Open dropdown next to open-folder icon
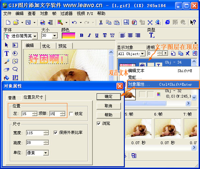 [x=22, y=22]
